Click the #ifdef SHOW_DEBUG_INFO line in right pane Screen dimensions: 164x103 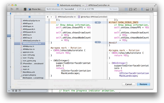pyautogui.click(x=124, y=22)
